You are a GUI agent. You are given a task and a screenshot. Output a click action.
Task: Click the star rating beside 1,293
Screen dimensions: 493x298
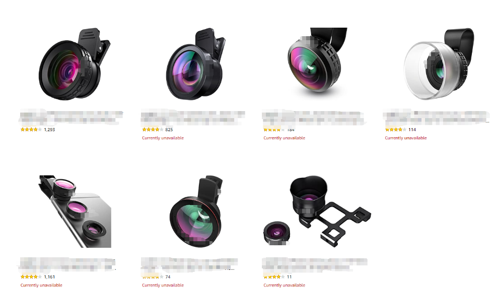point(31,130)
